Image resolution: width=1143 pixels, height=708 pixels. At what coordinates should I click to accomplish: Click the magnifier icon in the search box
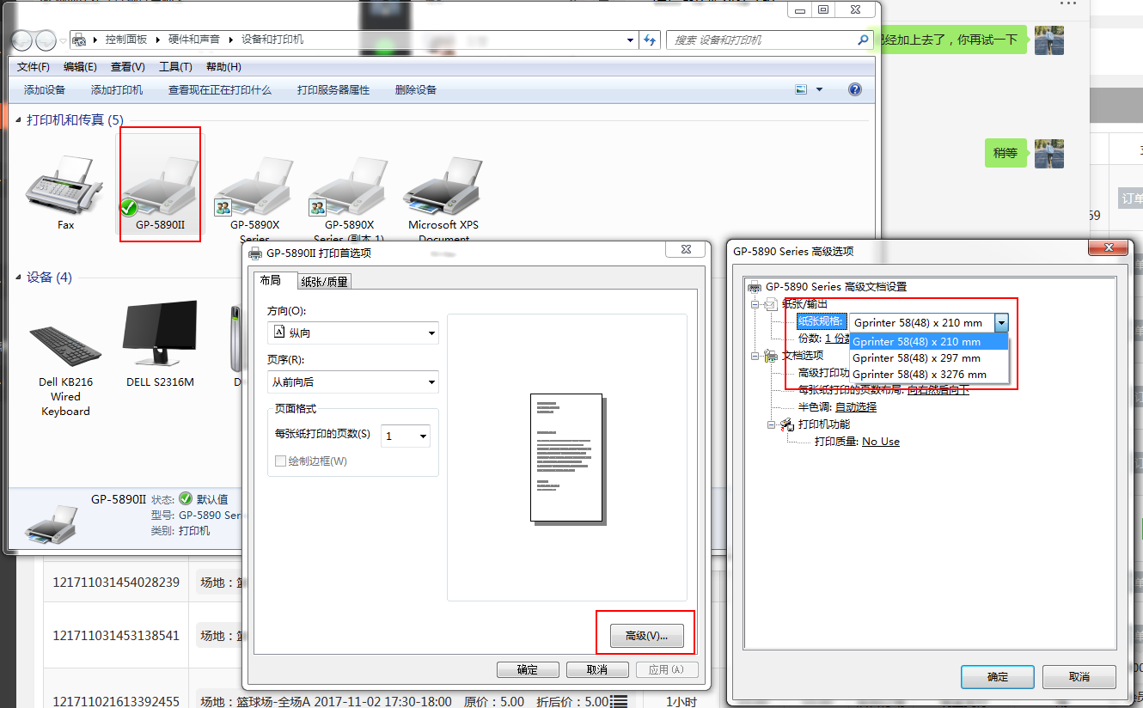864,40
